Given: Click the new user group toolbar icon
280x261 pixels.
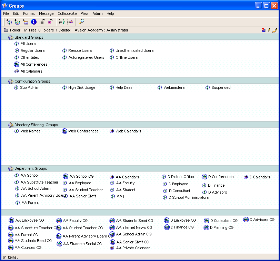Looking at the screenshot, I should point(9,22).
